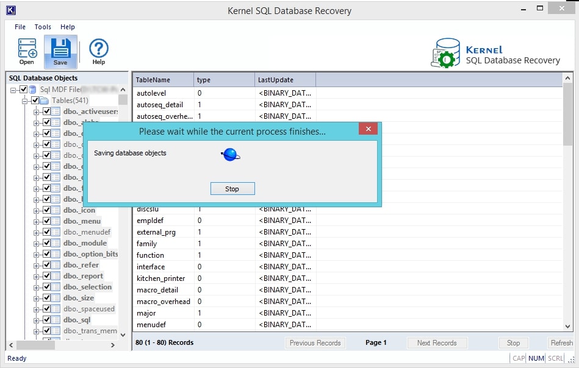Open the Help menu
579x368 pixels.
(x=68, y=27)
